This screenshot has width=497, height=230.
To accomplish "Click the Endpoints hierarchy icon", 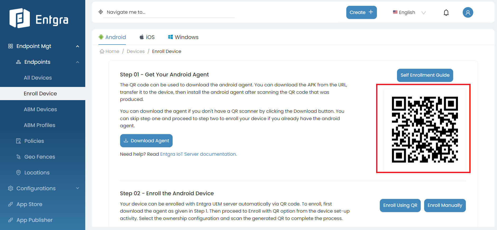I will click(18, 62).
